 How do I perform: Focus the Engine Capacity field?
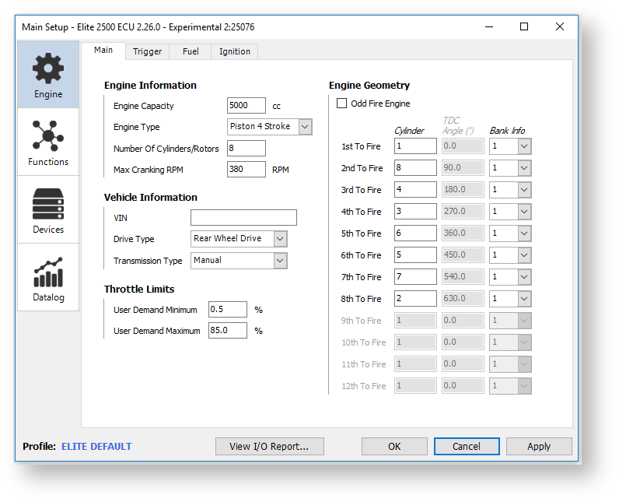coord(247,105)
